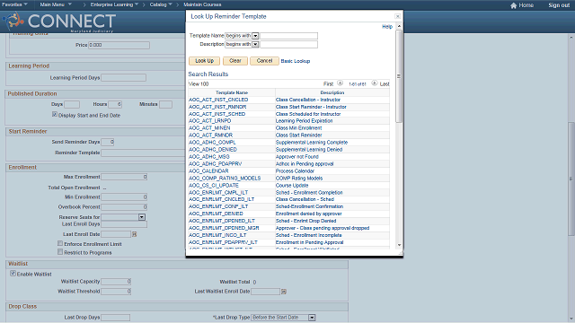
Task: Open the Main Menu dropdown
Action: pos(56,4)
